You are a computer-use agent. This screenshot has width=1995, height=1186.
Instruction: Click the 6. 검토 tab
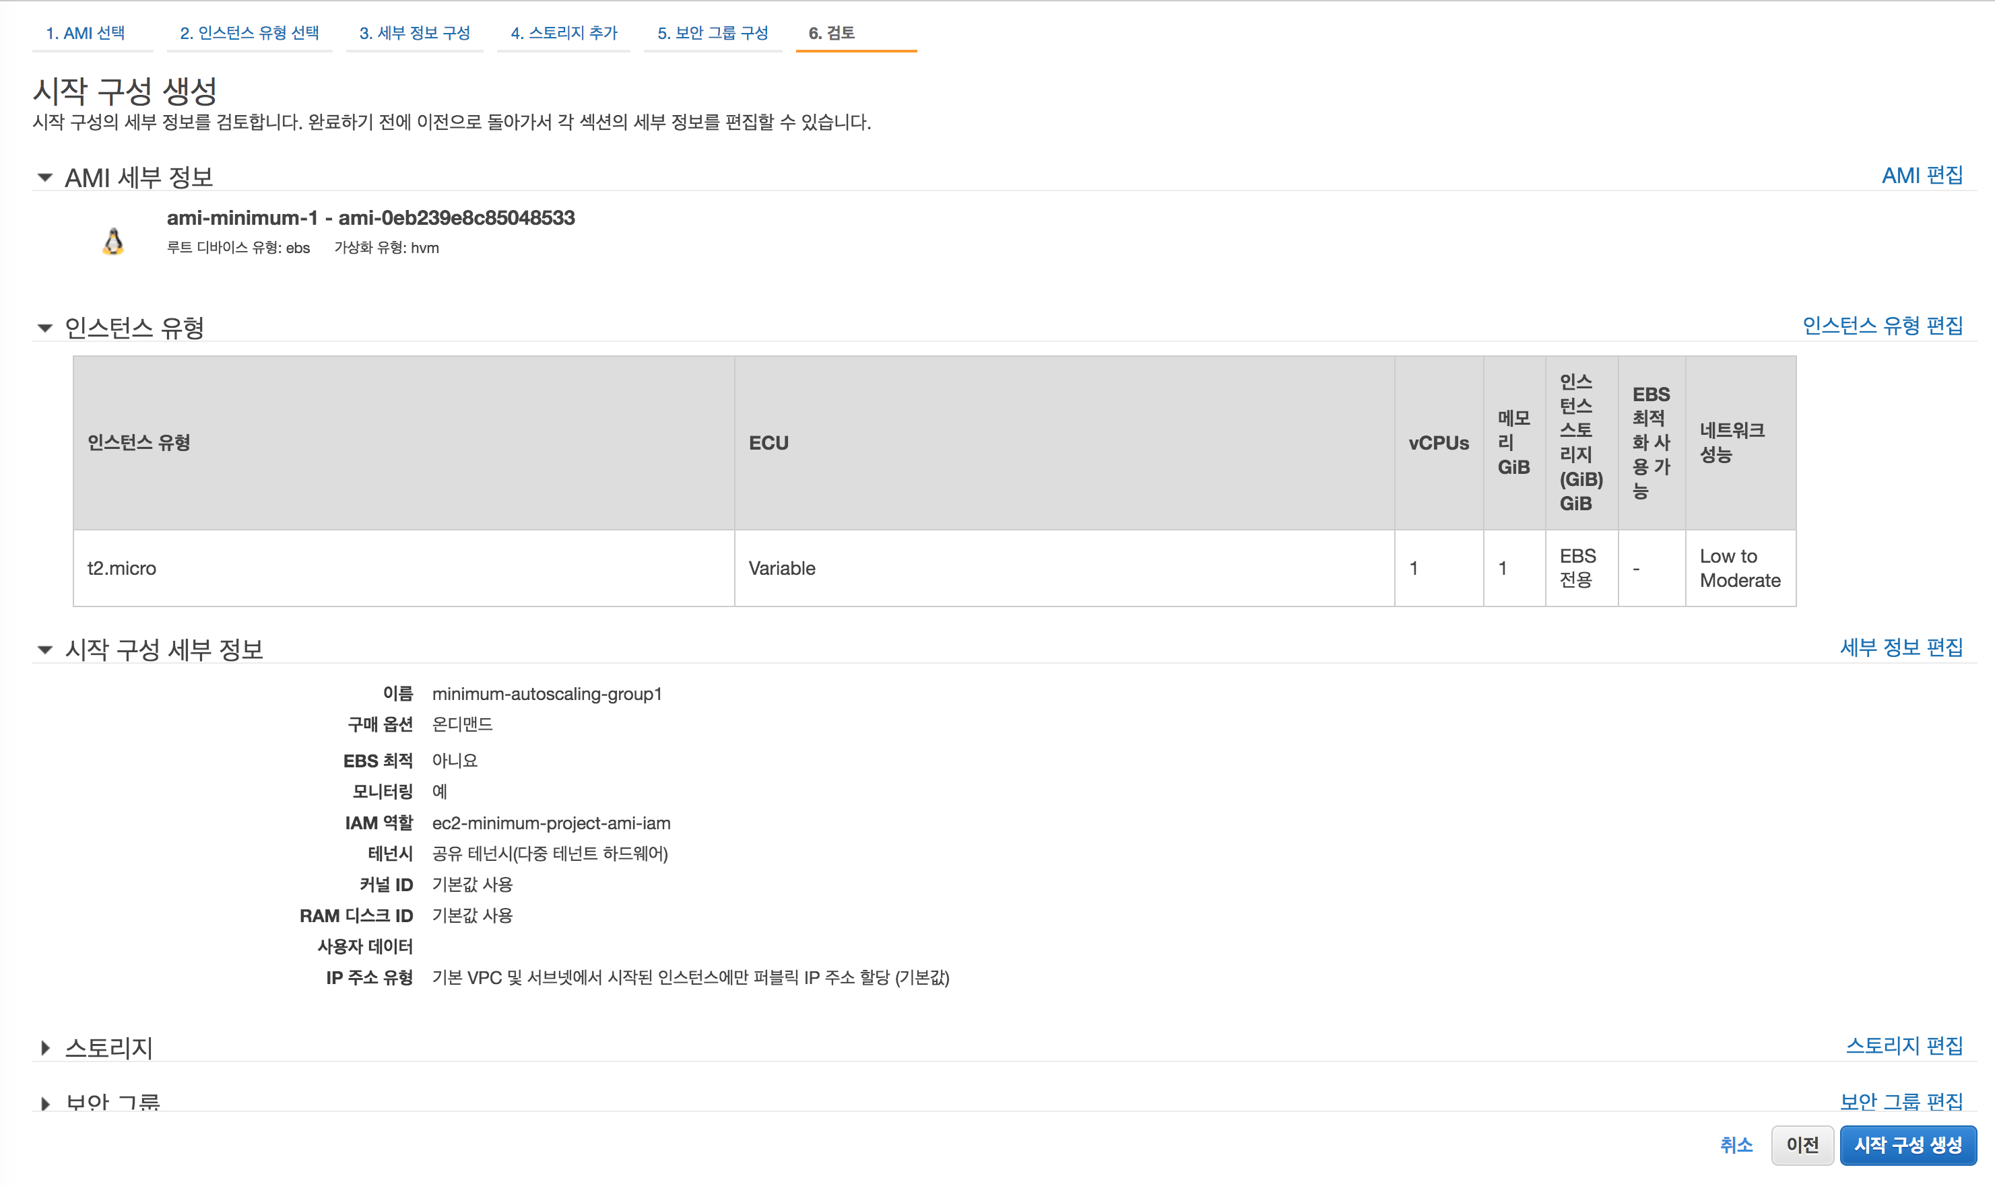click(832, 33)
